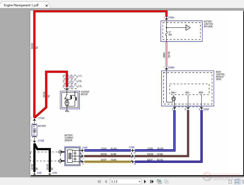Viewport: 244px width, 185px height.
Task: Click the C2280F connector label
Action: [x=206, y=110]
